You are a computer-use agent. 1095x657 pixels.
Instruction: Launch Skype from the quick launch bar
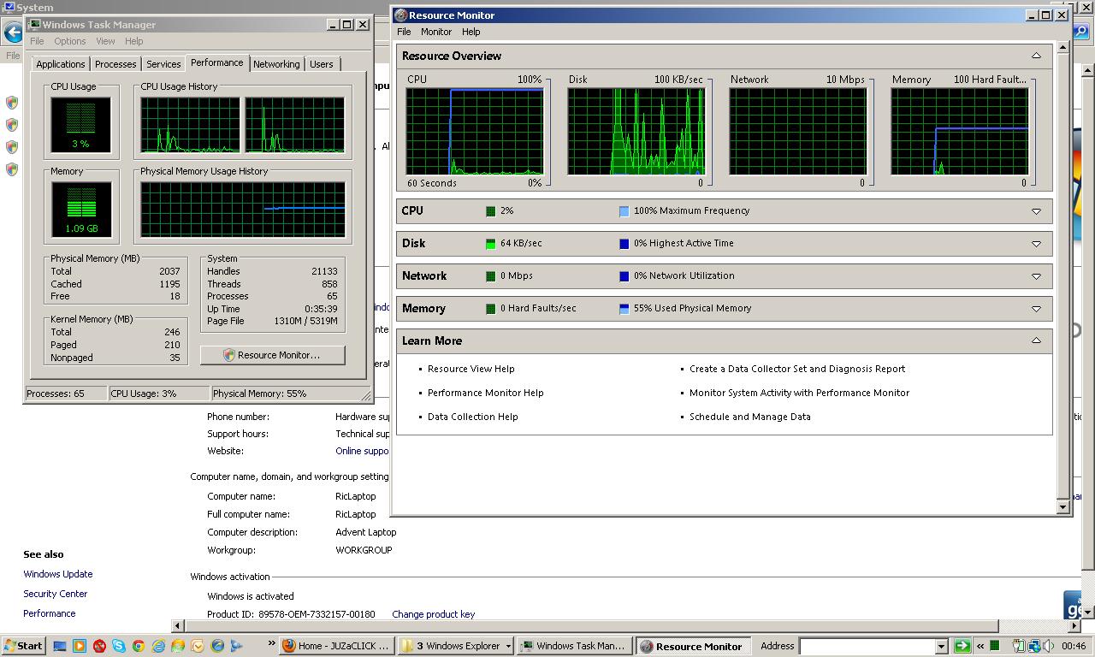119,646
